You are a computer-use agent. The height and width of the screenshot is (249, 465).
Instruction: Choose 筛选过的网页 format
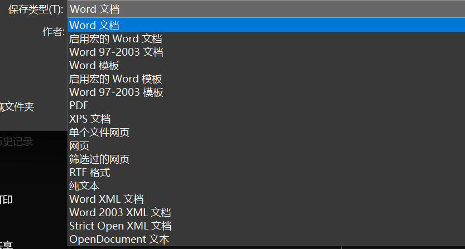[x=266, y=159]
